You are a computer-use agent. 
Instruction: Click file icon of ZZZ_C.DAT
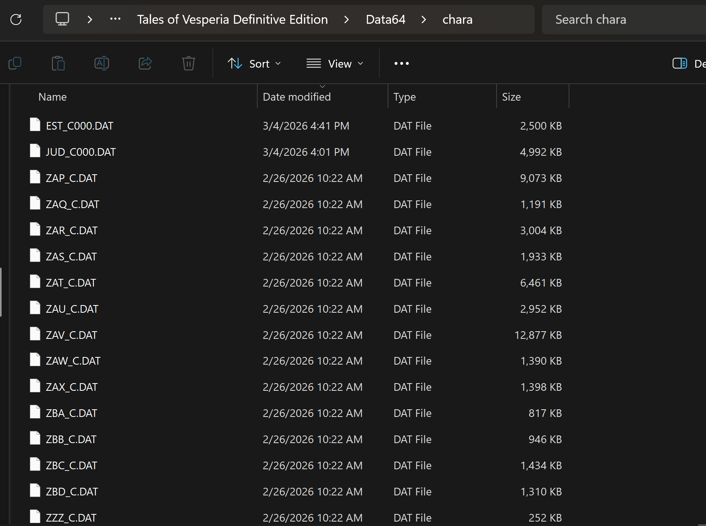pyautogui.click(x=35, y=516)
